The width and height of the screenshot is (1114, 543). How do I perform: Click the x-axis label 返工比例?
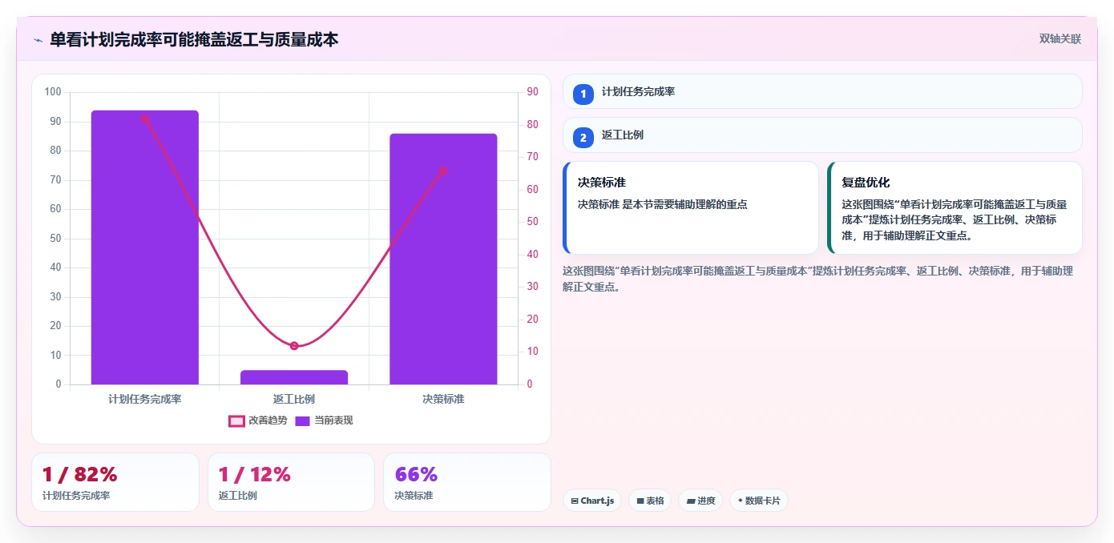tap(294, 399)
